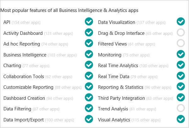Open the Ad hoc Reporting feature label
Screen dimensions: 189x128
pyautogui.click(x=22, y=44)
